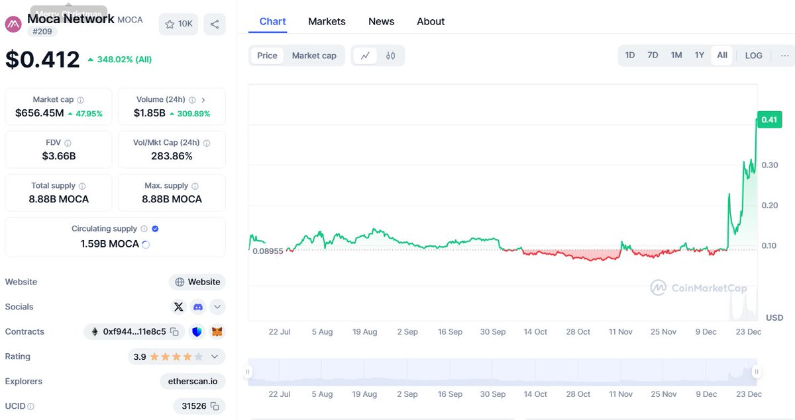This screenshot has width=795, height=420.
Task: Select the Price chart toggle
Action: coord(267,56)
